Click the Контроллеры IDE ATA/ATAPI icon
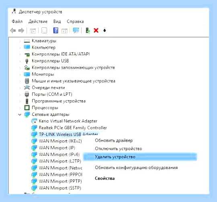 coord(27,54)
